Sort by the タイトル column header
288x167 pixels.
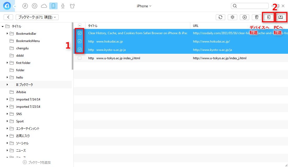[x=138, y=26]
